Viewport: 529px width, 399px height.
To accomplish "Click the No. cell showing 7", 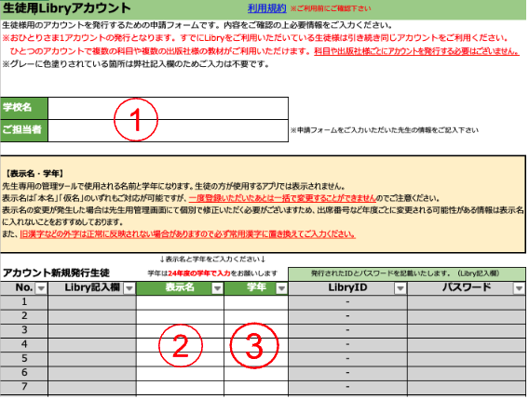I will (x=24, y=387).
